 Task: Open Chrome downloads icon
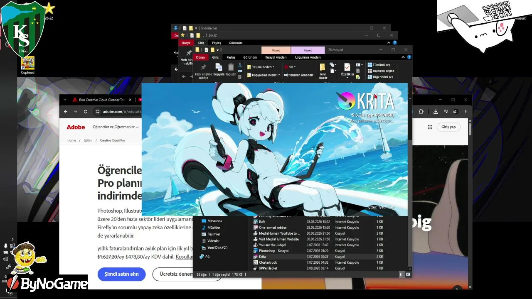coord(436,111)
